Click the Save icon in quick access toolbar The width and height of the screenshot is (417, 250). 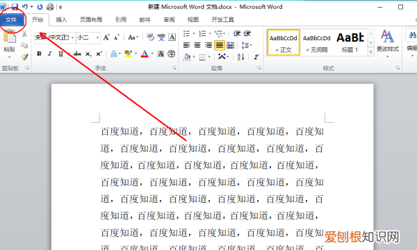(15, 7)
